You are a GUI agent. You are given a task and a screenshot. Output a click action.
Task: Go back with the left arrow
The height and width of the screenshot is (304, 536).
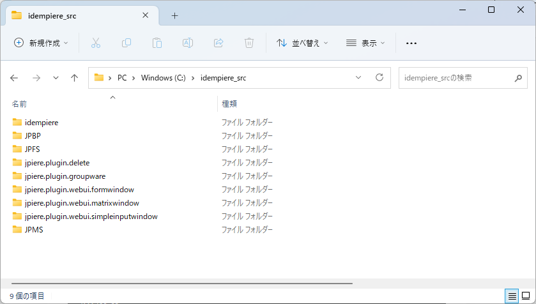(14, 78)
